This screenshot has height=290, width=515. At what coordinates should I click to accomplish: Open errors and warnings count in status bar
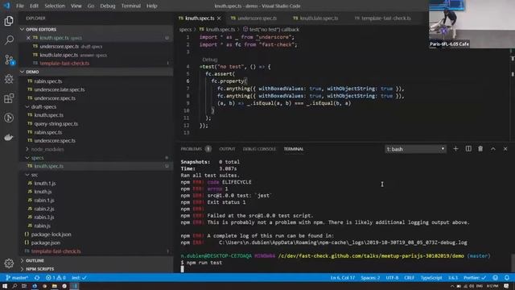56,278
